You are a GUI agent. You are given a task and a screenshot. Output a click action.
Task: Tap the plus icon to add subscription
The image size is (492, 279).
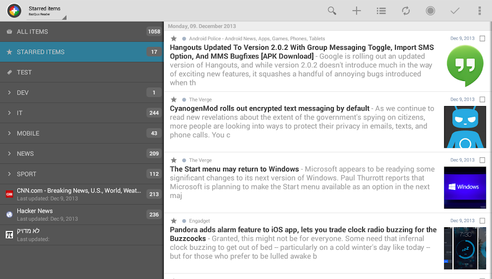tap(357, 11)
